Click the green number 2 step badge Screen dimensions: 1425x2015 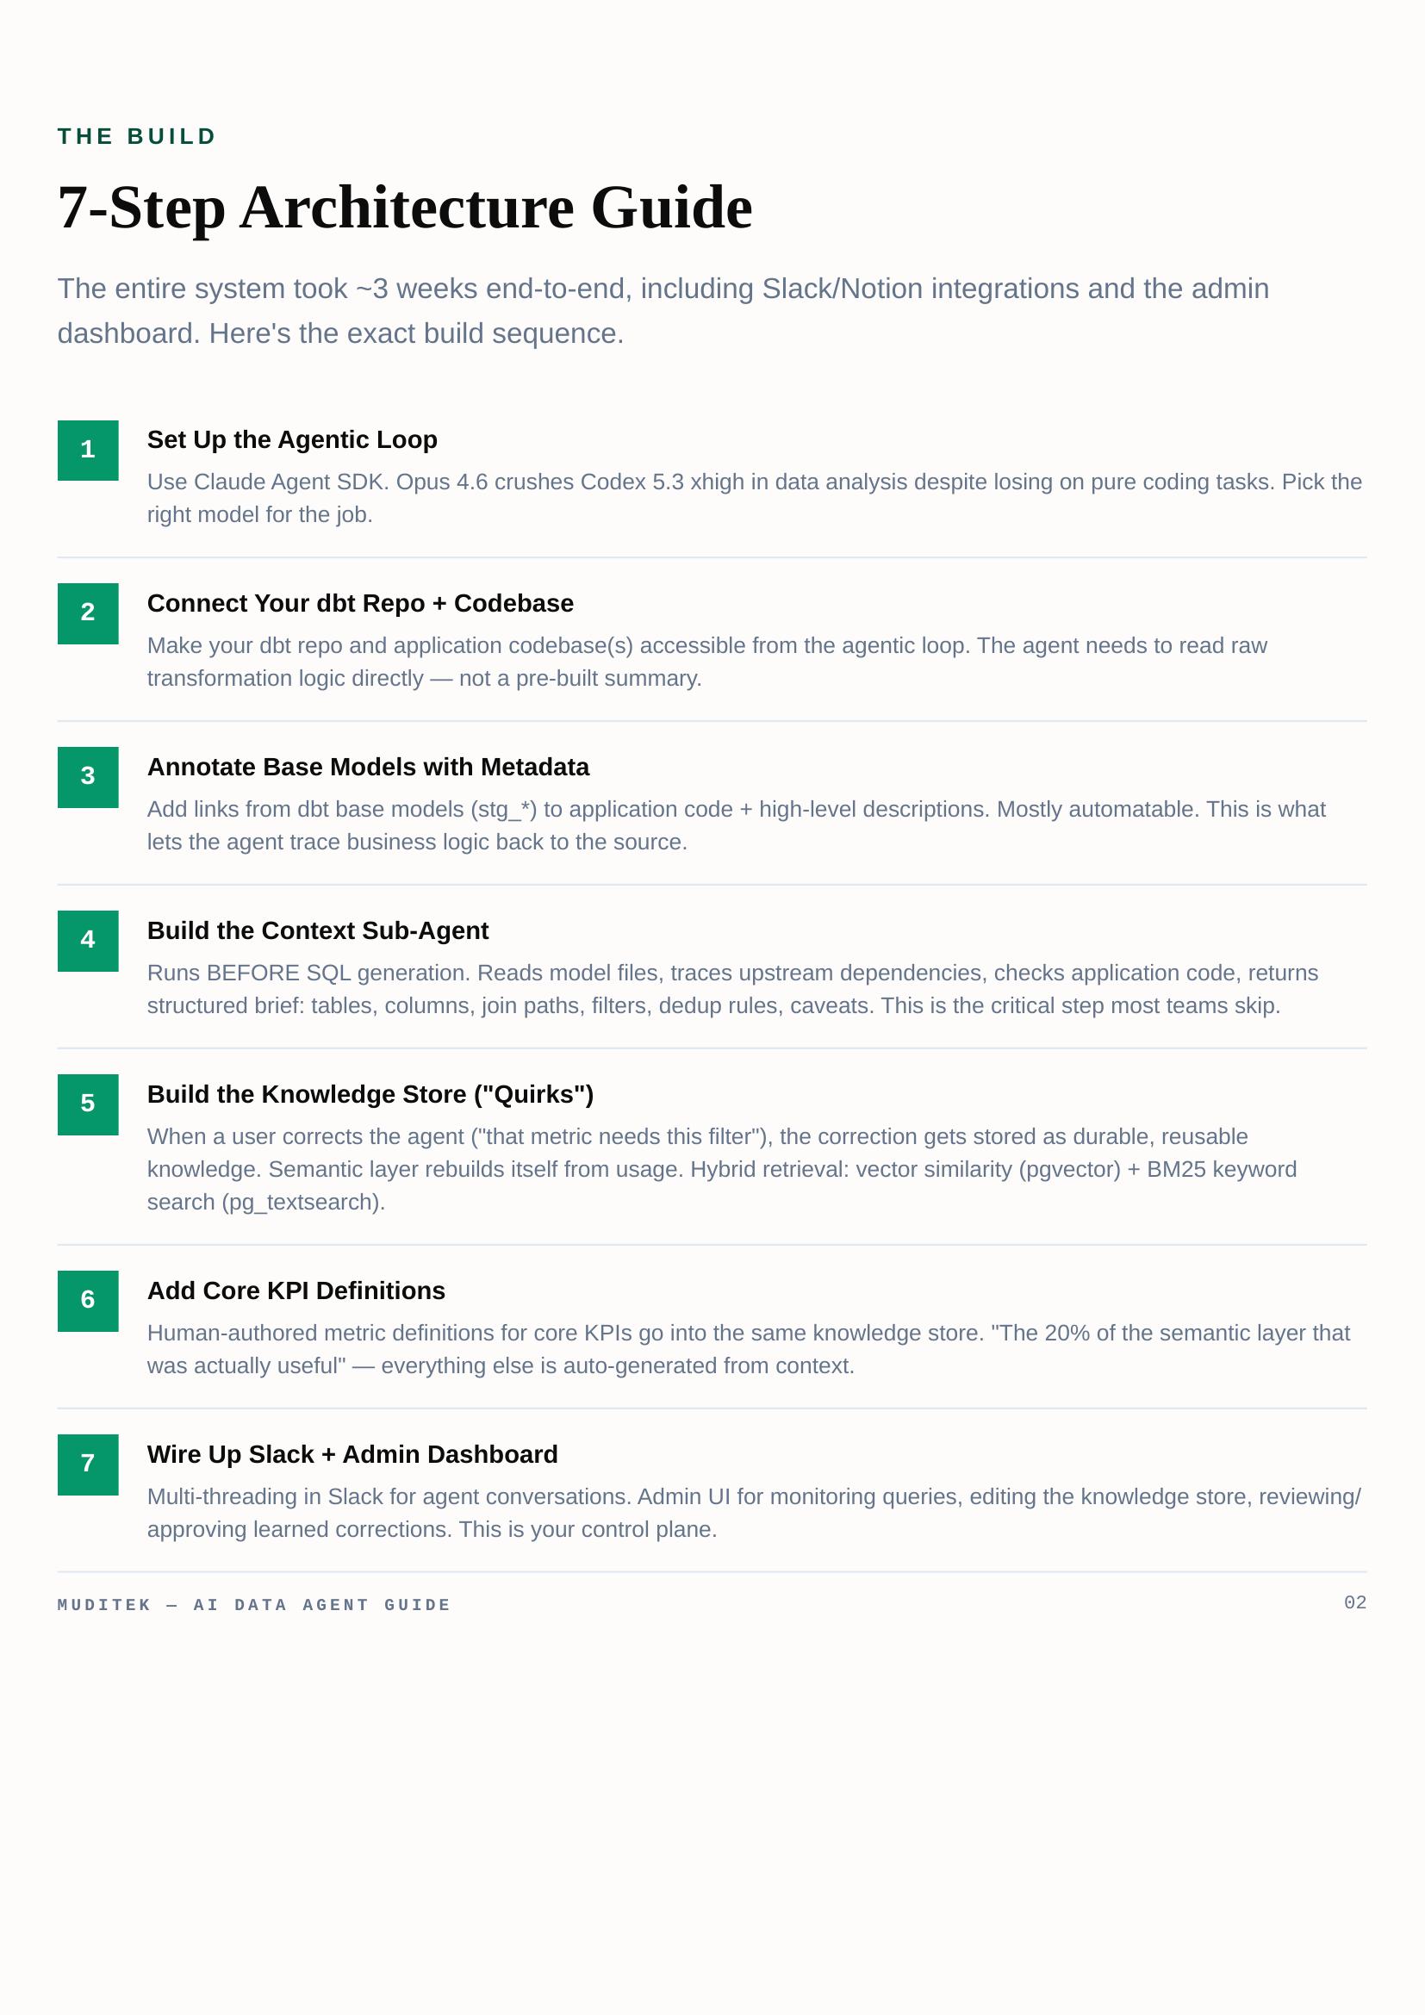88,613
